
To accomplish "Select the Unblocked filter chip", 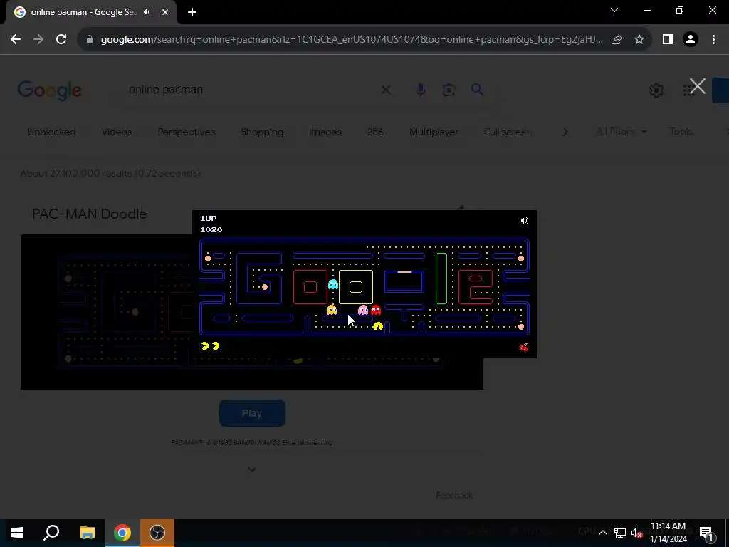I will pos(51,132).
